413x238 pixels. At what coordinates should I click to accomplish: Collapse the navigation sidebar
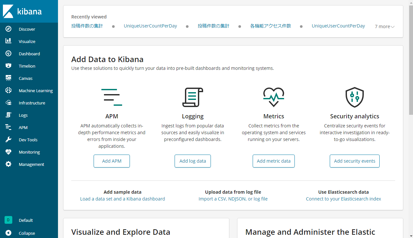click(x=8, y=233)
